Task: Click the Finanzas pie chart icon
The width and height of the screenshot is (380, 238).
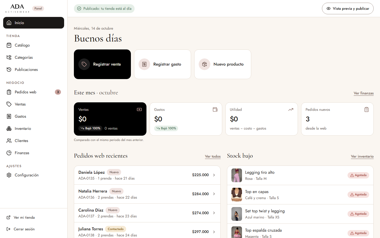Action: click(9, 153)
